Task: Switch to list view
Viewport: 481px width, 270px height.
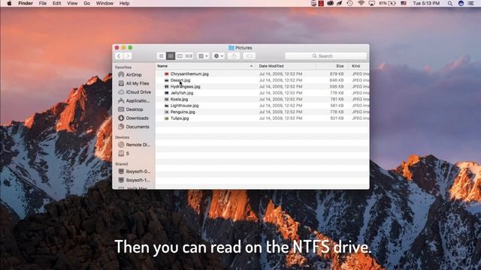Action: point(171,56)
